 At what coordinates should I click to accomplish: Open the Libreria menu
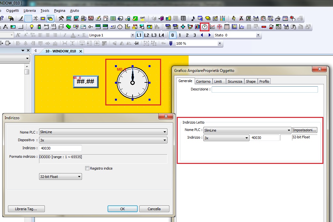[x=30, y=11]
